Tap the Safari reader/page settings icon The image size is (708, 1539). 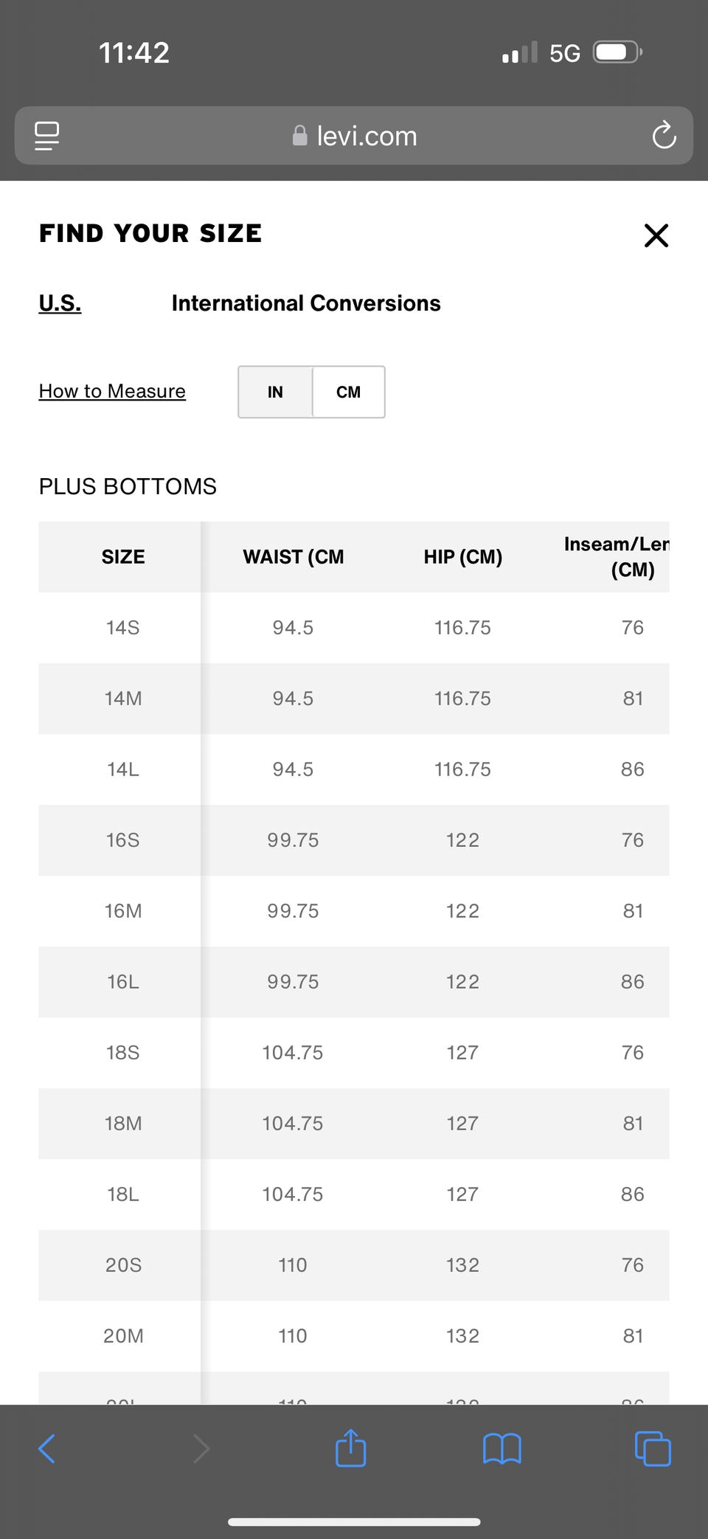(x=47, y=136)
